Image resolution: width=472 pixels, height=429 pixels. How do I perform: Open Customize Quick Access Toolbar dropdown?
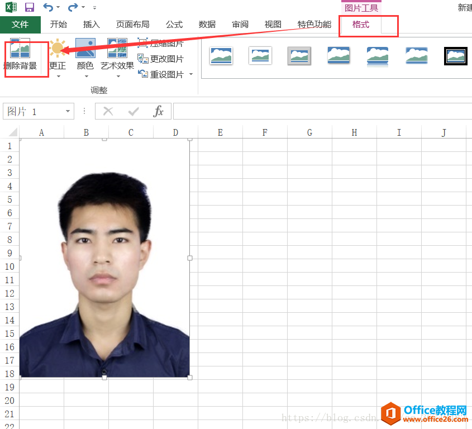coord(94,7)
